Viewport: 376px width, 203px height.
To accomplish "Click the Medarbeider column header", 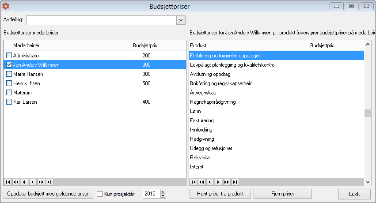I will pyautogui.click(x=27, y=45).
